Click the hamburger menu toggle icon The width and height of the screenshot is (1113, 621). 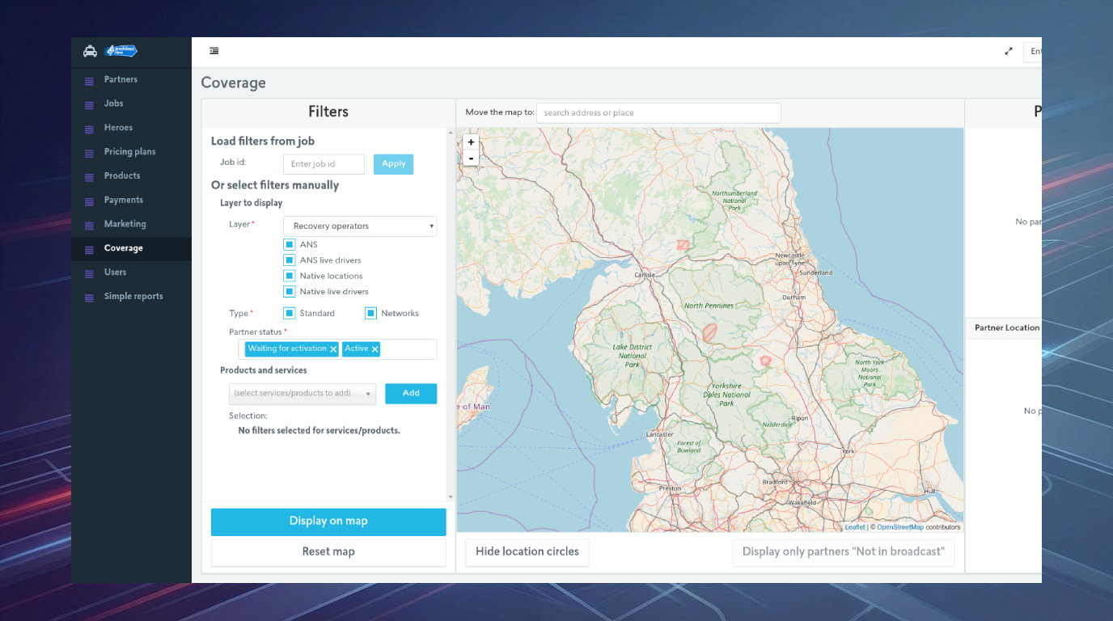(214, 51)
